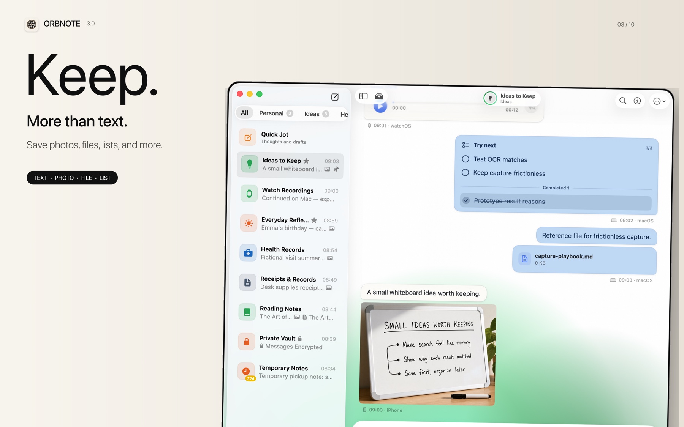Open the Temporary Notes note
The height and width of the screenshot is (427, 684).
[287, 372]
